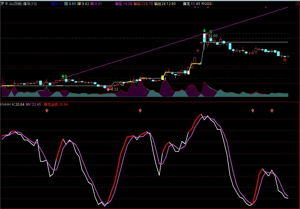Click the 康龙金线 value label
This screenshot has width=300, height=209.
pyautogui.click(x=56, y=104)
